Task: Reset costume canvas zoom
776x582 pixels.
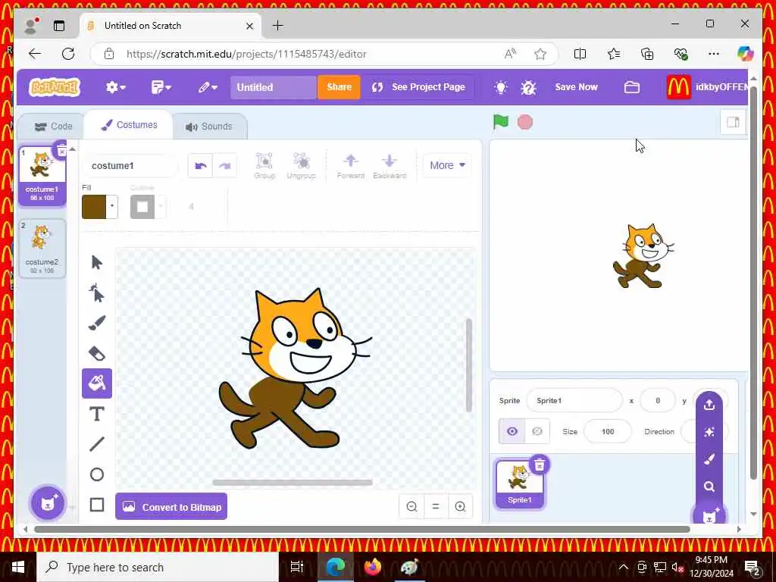Action: pos(436,507)
